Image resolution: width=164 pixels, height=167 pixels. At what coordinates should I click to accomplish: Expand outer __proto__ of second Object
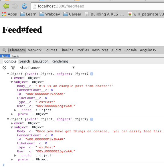tap(12, 160)
